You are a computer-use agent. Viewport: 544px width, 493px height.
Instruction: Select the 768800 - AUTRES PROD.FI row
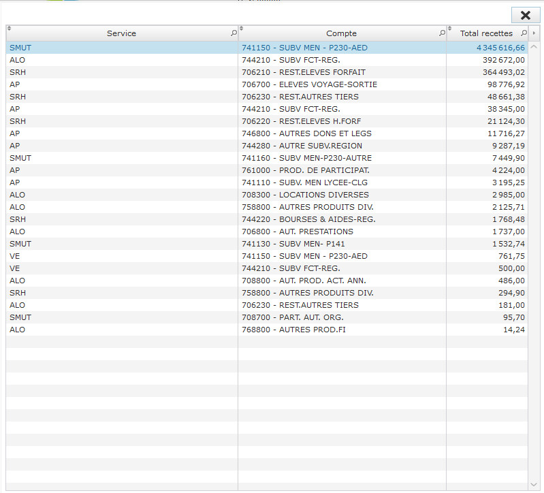tap(298, 330)
